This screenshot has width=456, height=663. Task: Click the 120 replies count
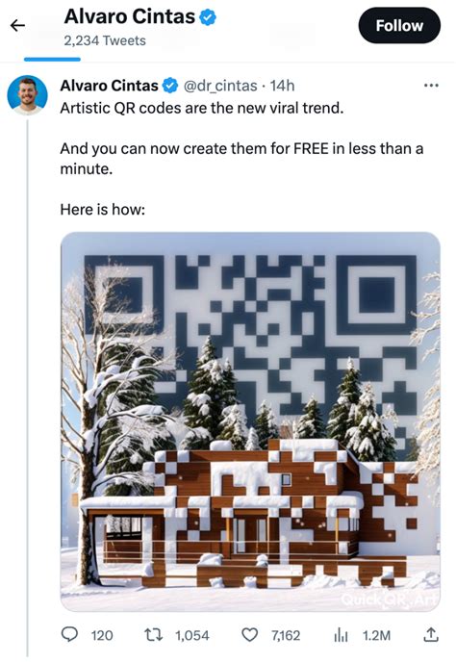(102, 635)
